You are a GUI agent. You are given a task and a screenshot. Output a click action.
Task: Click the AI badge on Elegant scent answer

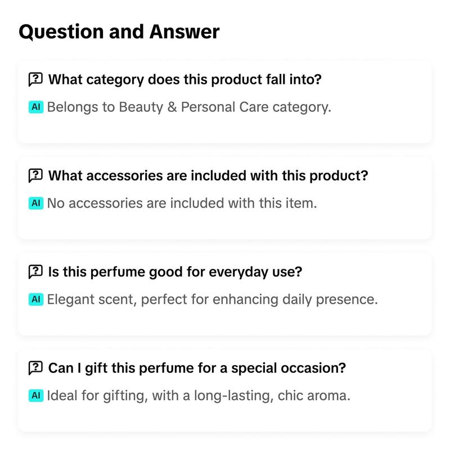(x=36, y=299)
